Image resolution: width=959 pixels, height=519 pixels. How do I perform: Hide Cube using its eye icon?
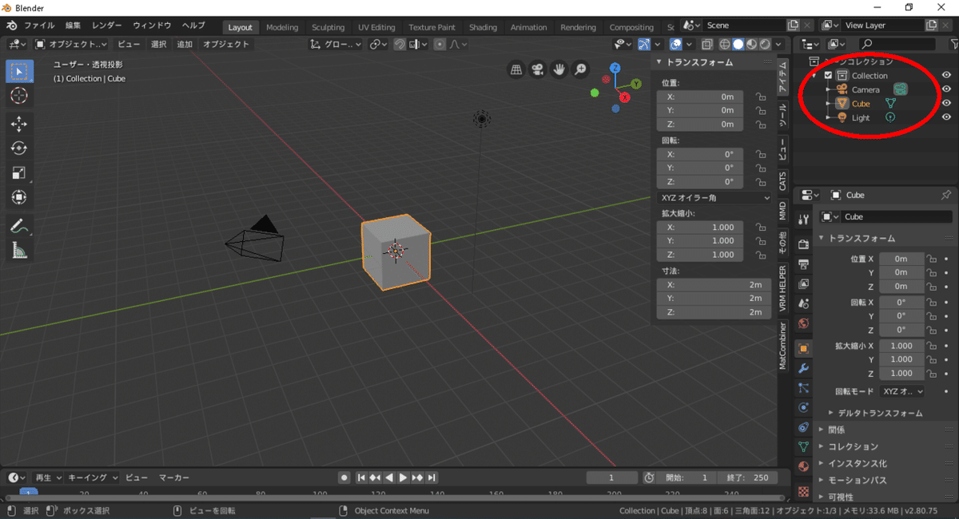click(x=946, y=104)
